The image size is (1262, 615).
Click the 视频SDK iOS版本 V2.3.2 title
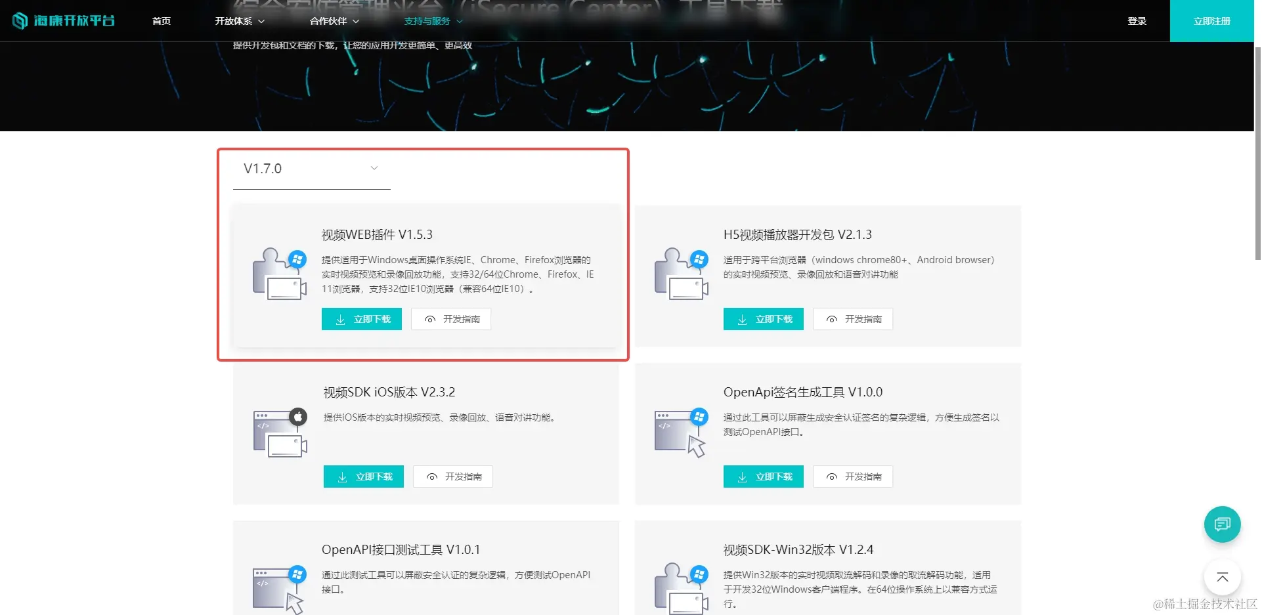389,392
